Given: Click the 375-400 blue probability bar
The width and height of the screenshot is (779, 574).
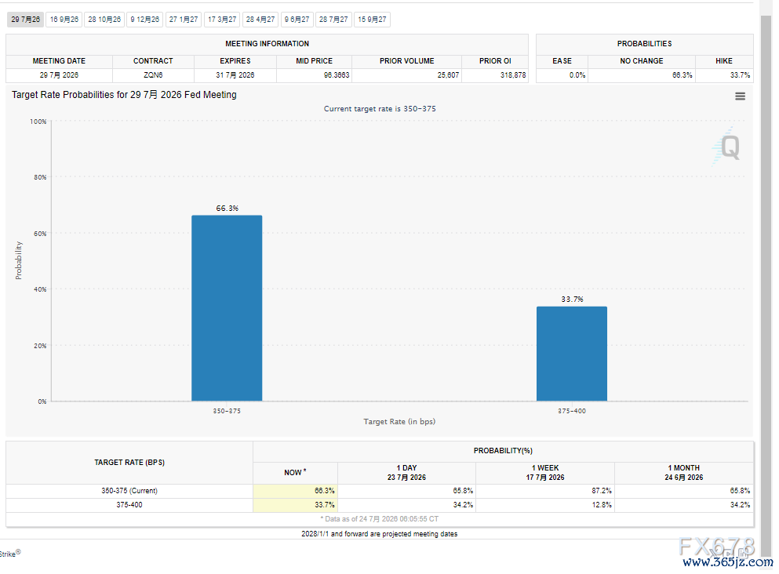Looking at the screenshot, I should click(572, 354).
